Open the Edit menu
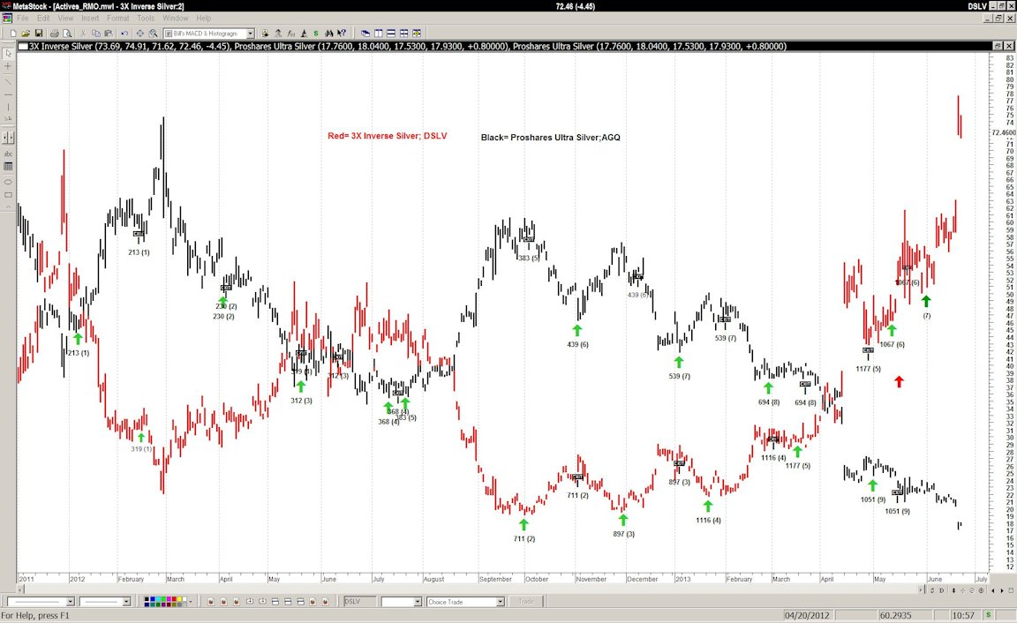Viewport: 1017px width, 623px height. 43,19
